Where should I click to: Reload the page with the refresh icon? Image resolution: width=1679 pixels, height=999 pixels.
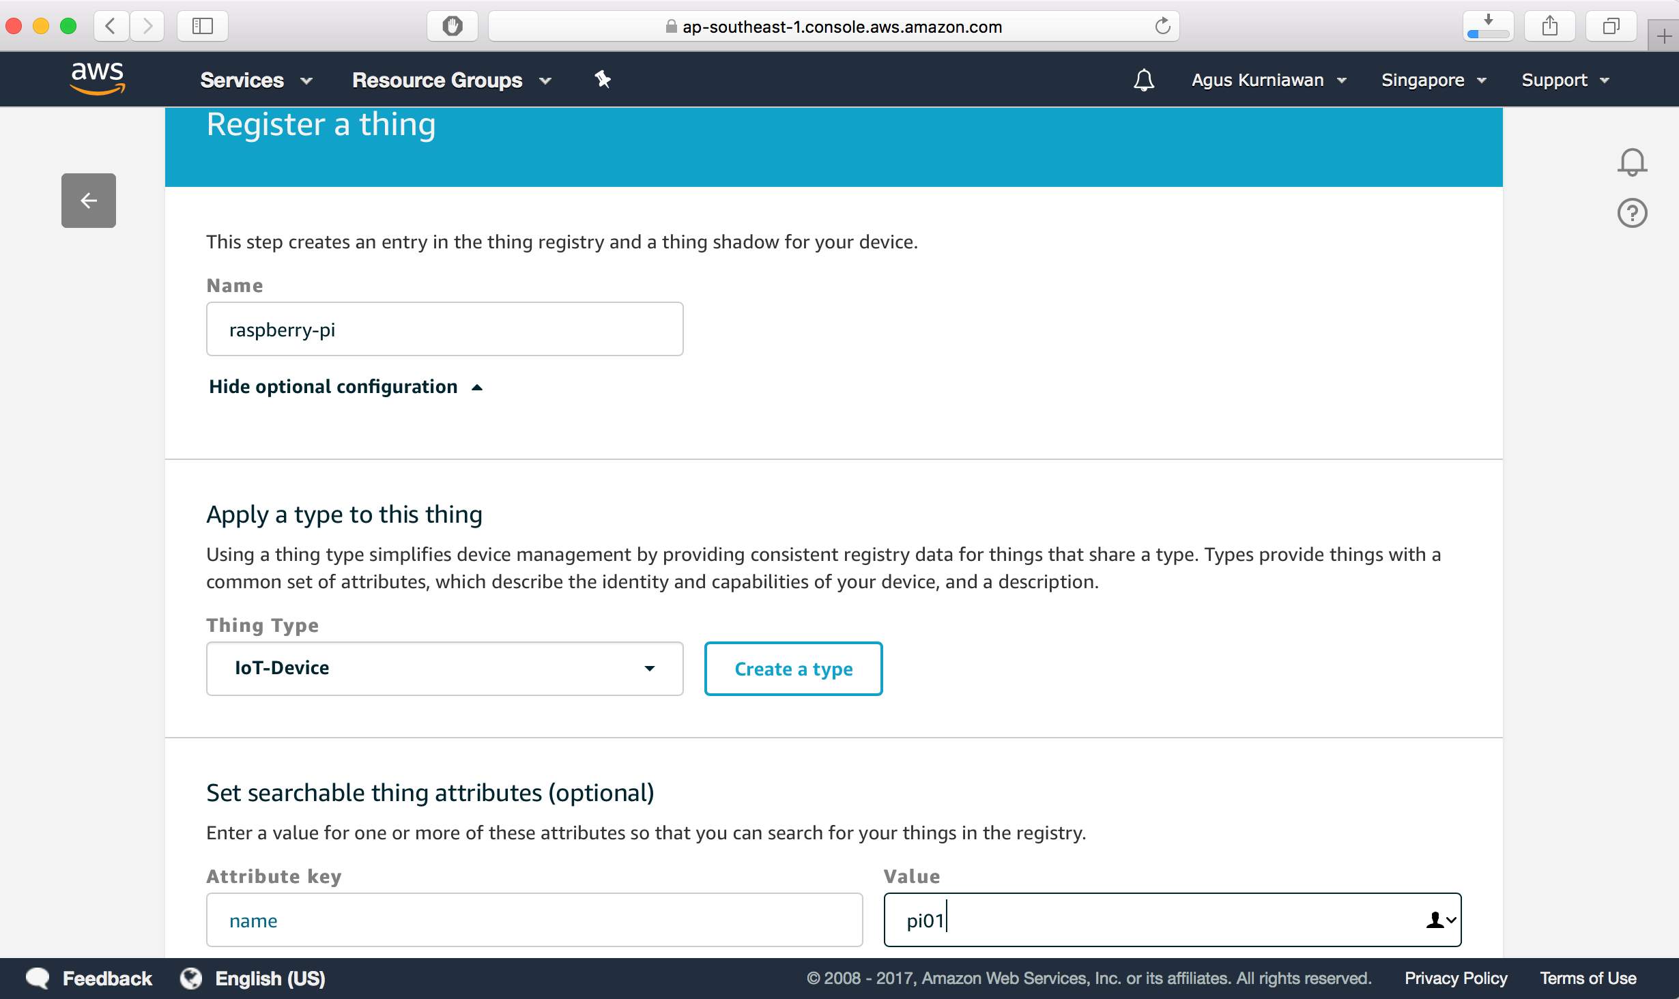1162,26
